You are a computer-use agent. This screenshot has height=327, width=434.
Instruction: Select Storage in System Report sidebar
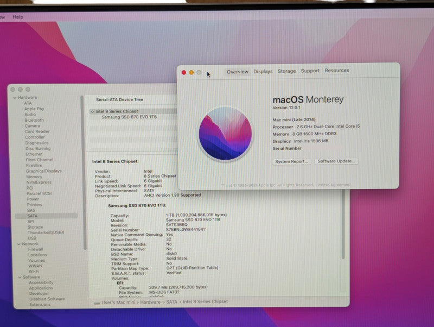[35, 227]
